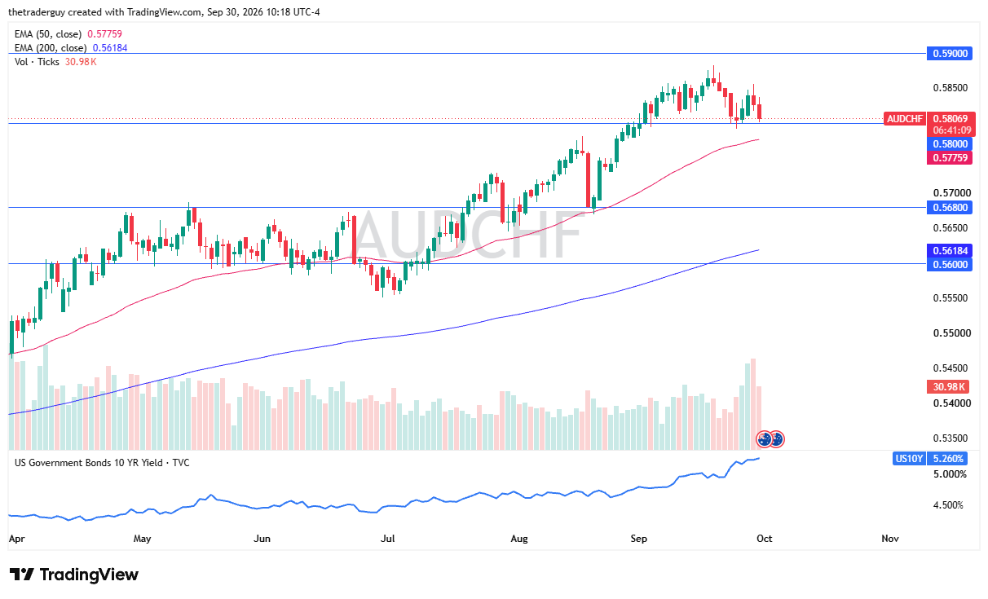Image resolution: width=988 pixels, height=599 pixels.
Task: Click the Oct label on time axis
Action: click(764, 539)
